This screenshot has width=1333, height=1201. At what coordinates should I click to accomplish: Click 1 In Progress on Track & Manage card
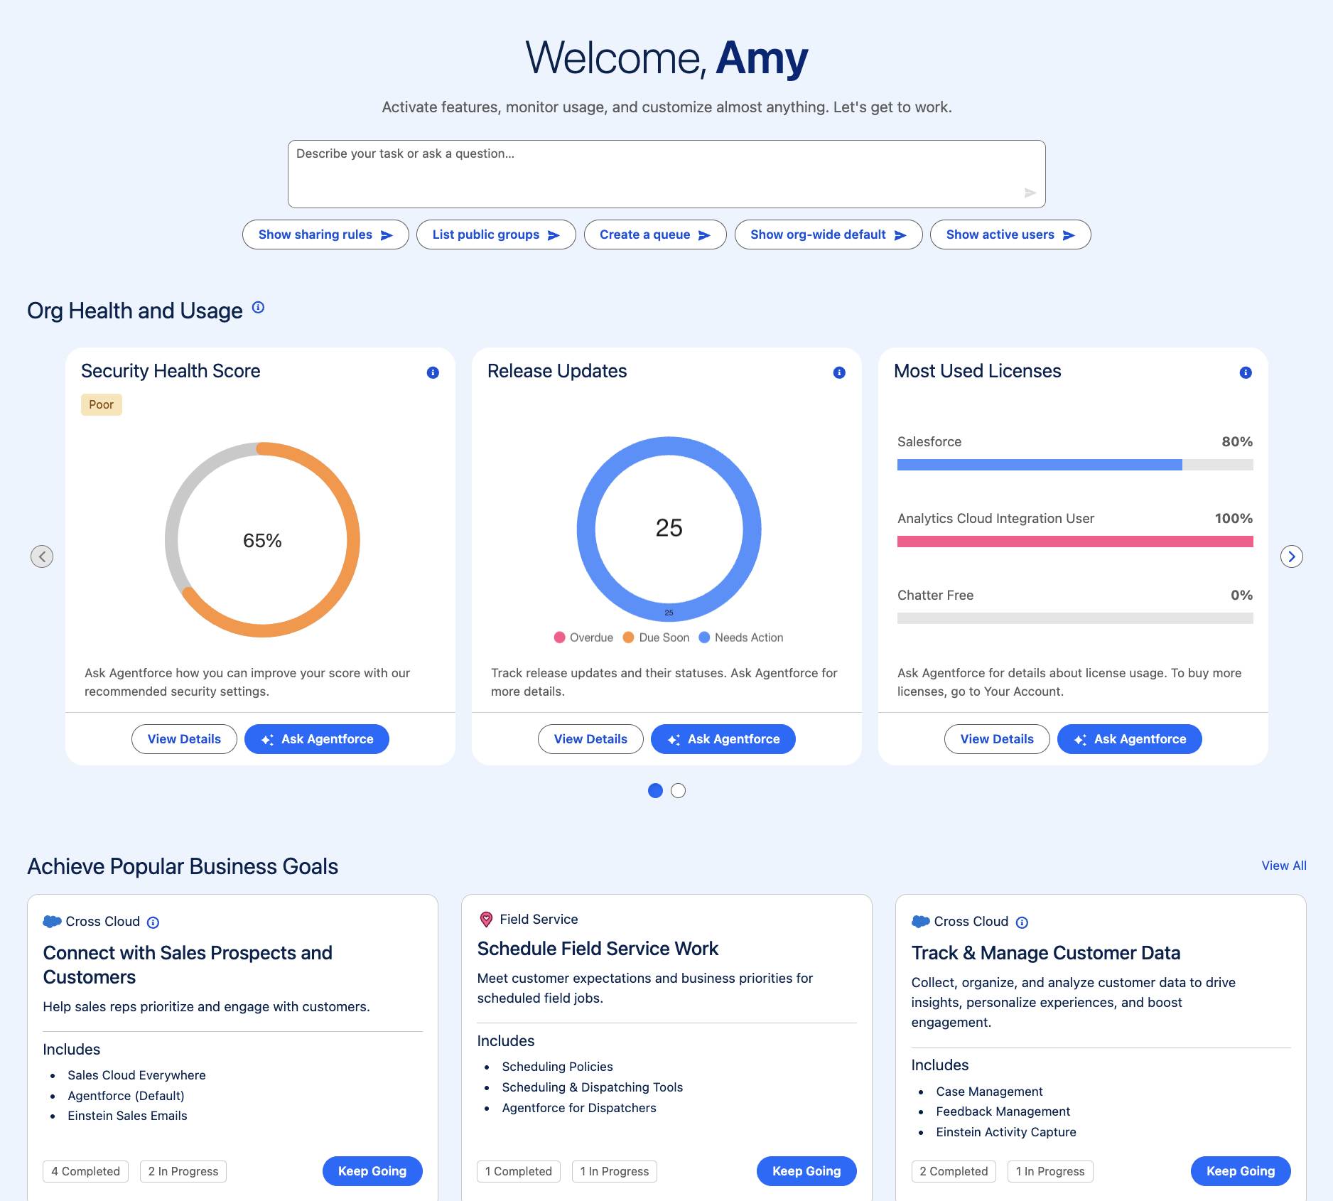pos(1050,1171)
